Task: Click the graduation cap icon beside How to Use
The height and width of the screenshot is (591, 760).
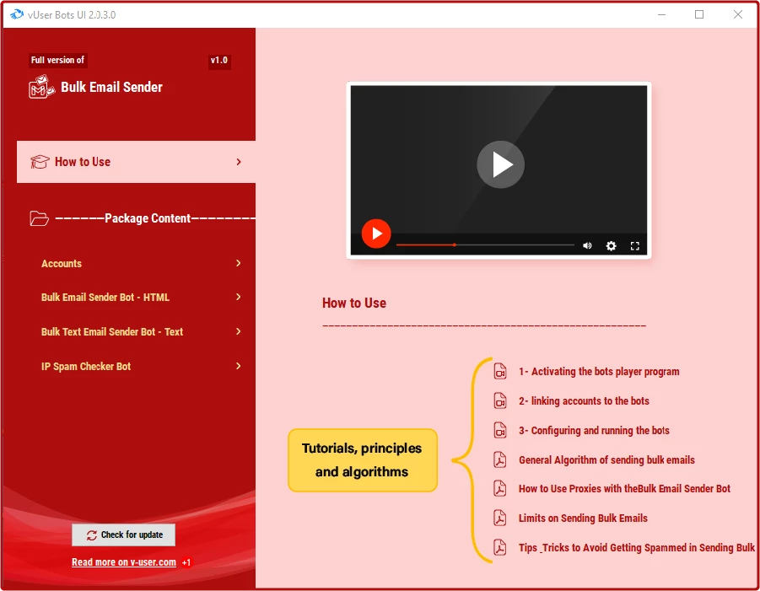Action: (40, 162)
